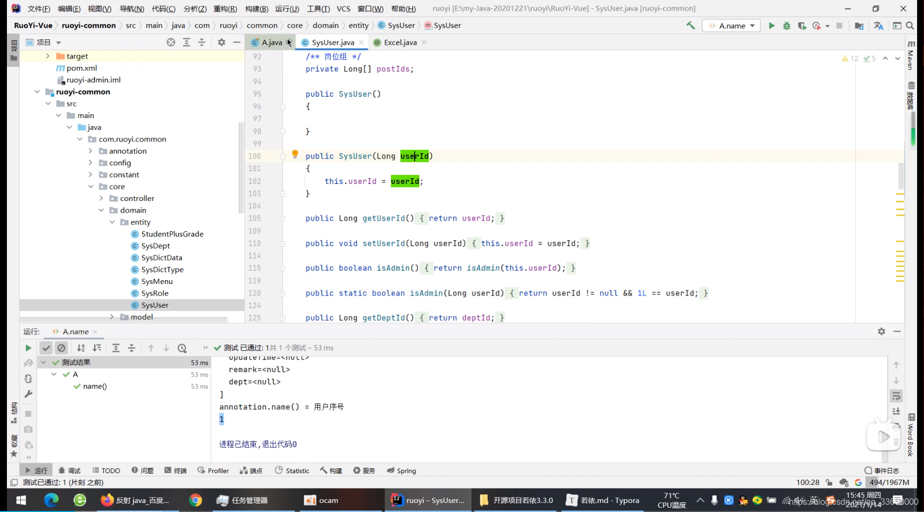The width and height of the screenshot is (924, 512).
Task: Open the VCS menu
Action: pyautogui.click(x=343, y=9)
